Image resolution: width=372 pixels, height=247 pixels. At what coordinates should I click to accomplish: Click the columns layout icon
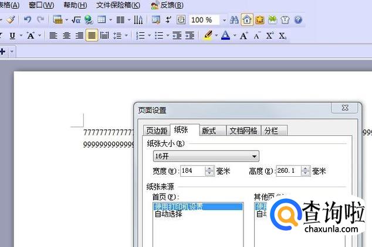click(120, 20)
